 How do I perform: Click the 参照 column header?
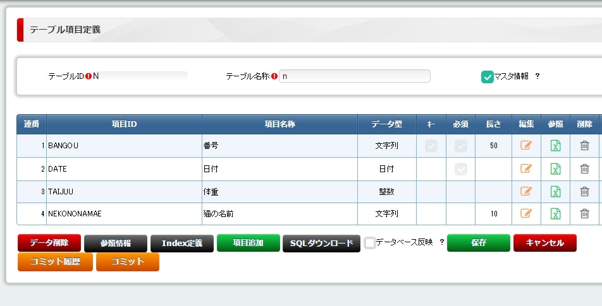[x=556, y=124]
